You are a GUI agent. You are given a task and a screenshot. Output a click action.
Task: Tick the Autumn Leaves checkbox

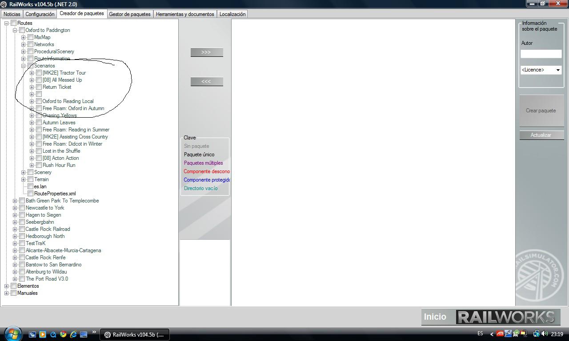point(39,123)
